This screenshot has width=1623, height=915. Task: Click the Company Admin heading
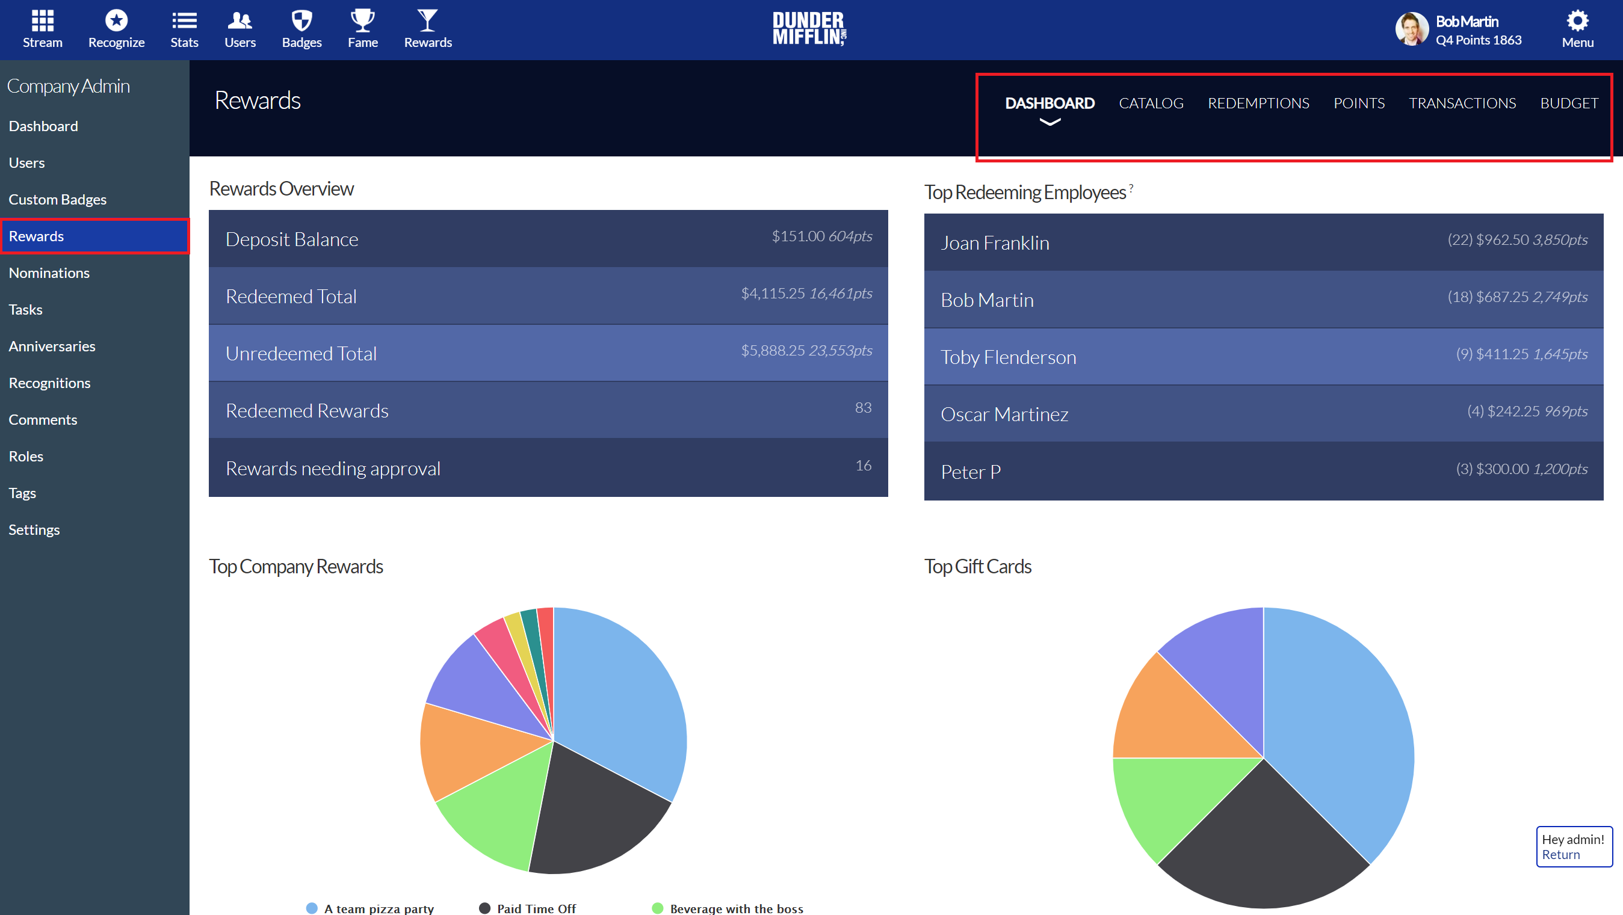pos(68,85)
